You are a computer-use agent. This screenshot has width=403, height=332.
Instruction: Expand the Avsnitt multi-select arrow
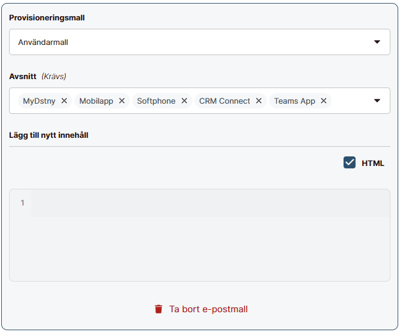pyautogui.click(x=377, y=101)
